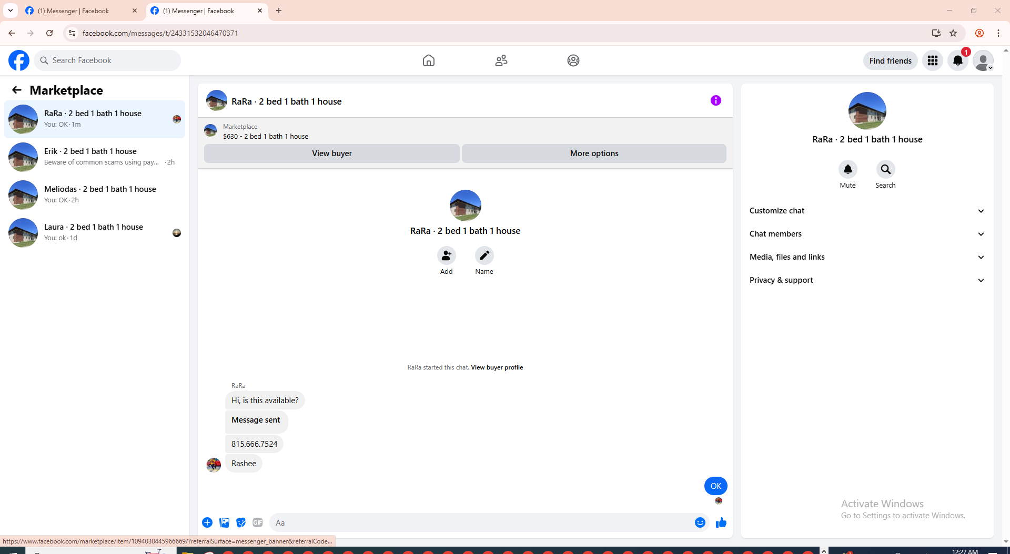Open the account profile avatar menu

[x=983, y=60]
